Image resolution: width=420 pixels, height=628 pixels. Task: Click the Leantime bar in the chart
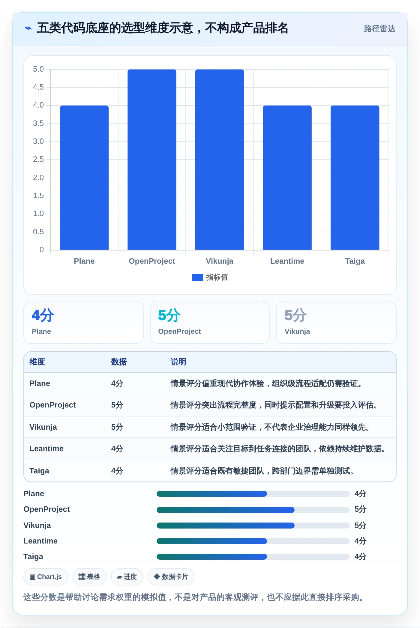[x=287, y=178]
